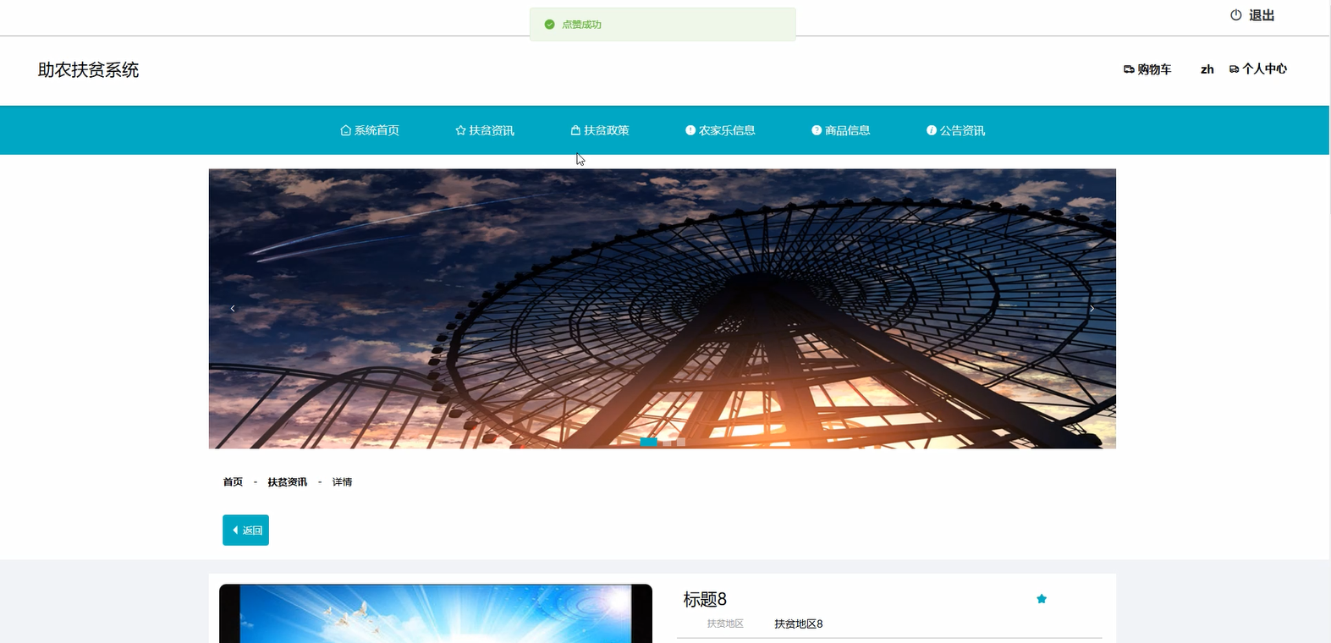Click the round icon next to 商品信息
This screenshot has width=1331, height=643.
817,130
